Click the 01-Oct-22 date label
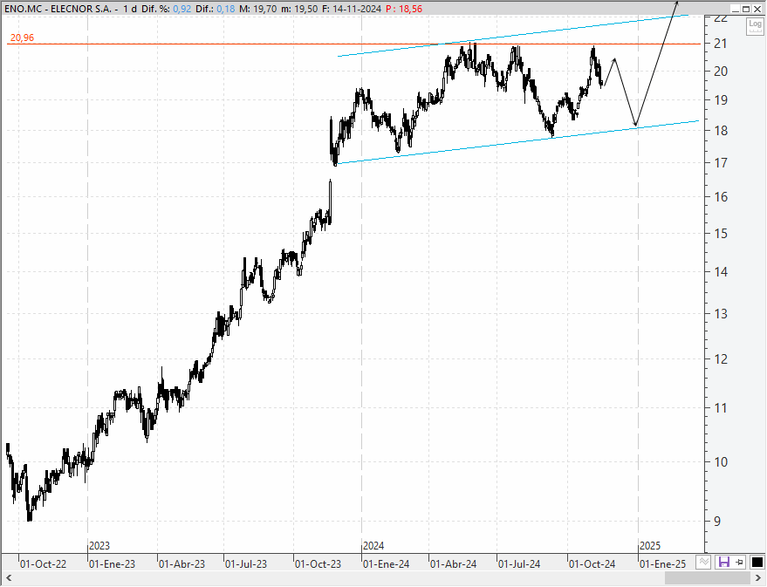Screen dimensions: 767x587 [43, 564]
